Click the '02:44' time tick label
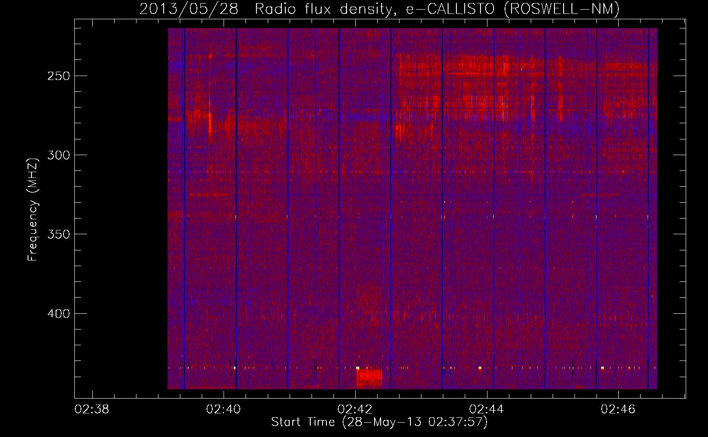The image size is (708, 437). pos(487,409)
